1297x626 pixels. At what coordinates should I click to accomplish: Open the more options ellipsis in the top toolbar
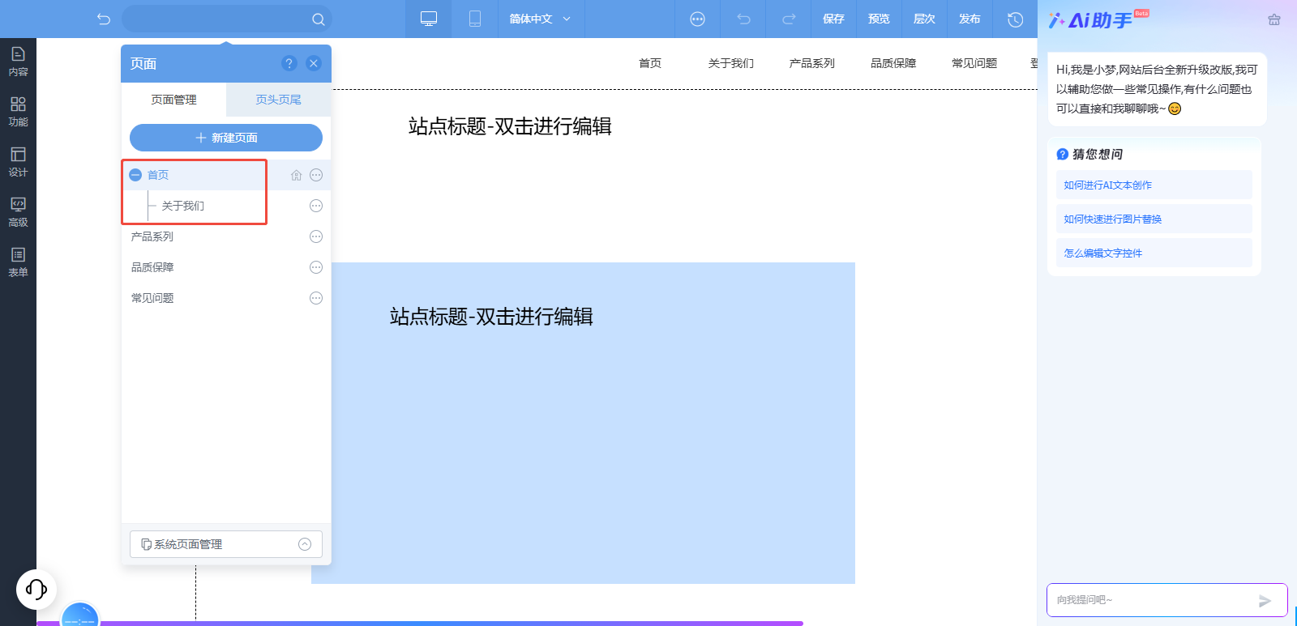tap(697, 19)
